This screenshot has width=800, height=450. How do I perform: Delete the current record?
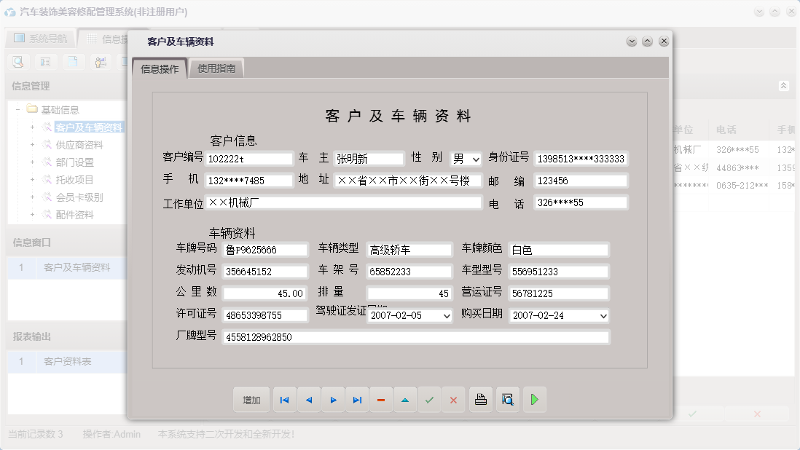coord(381,399)
